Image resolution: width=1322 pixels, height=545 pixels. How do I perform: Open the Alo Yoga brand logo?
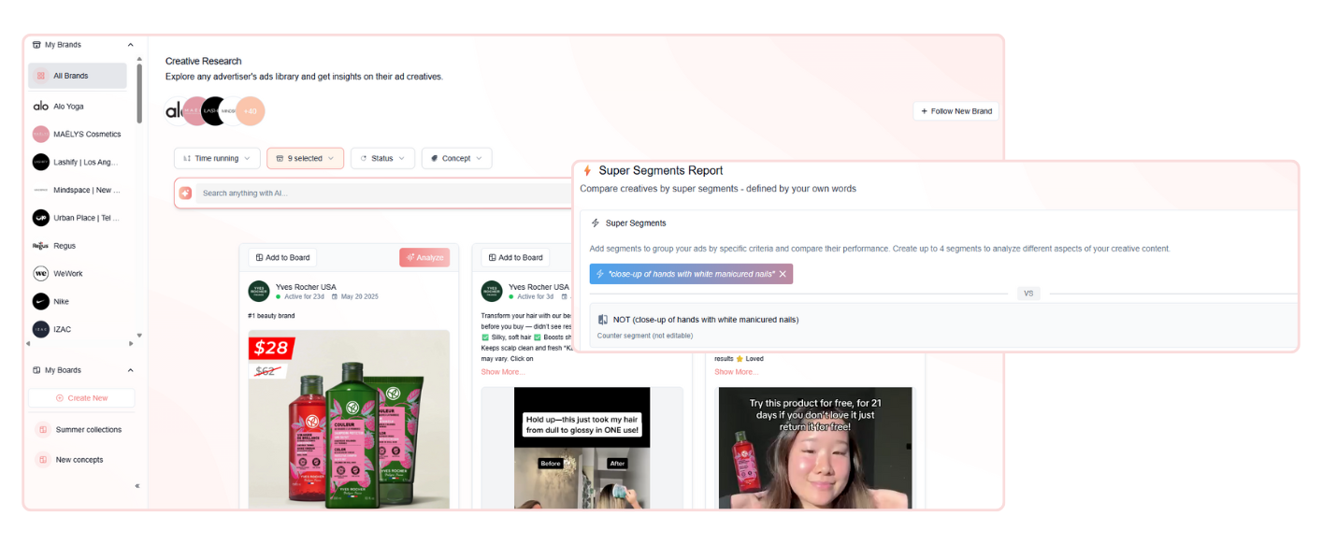(41, 106)
